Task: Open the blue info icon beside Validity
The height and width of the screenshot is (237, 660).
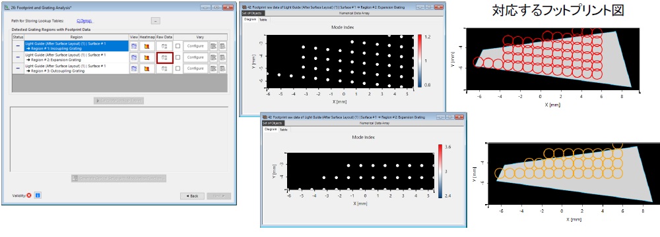Action: coord(38,196)
